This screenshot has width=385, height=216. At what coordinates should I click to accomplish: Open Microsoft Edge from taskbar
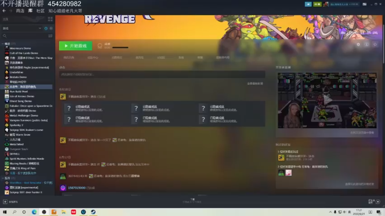(x=34, y=212)
